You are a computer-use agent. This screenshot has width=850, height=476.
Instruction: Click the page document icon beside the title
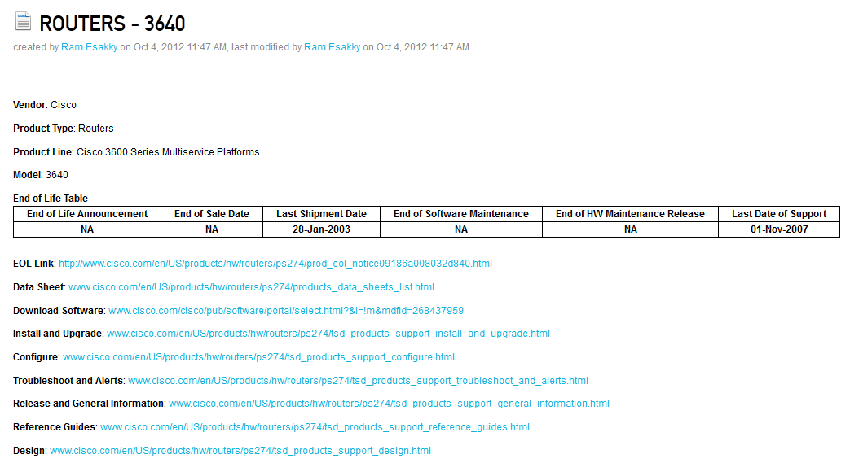[23, 21]
